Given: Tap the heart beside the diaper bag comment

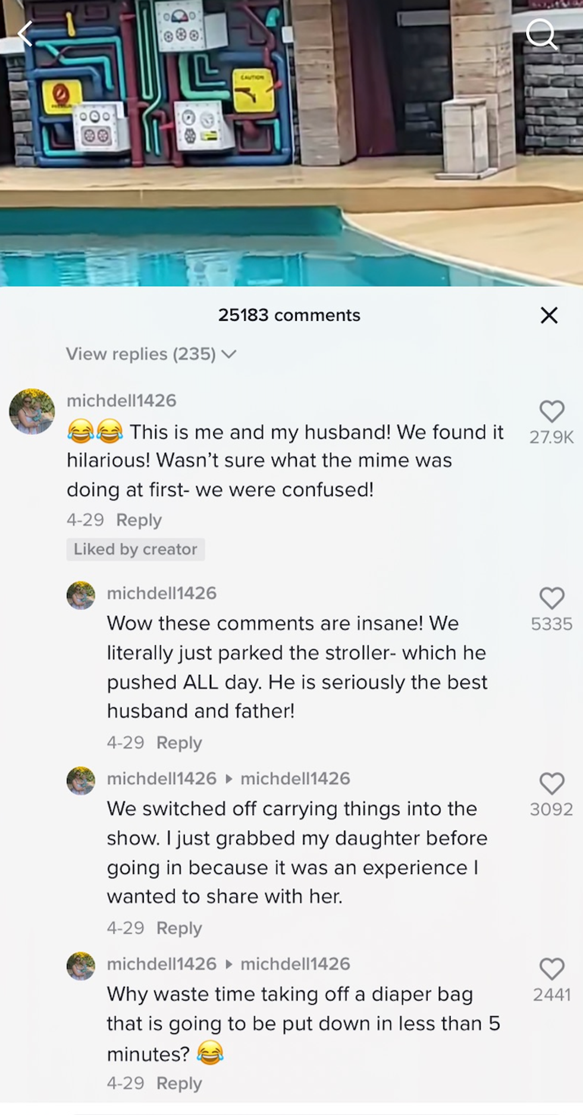Looking at the screenshot, I should point(552,969).
